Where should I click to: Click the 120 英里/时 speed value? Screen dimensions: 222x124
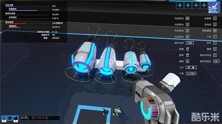click(57, 23)
